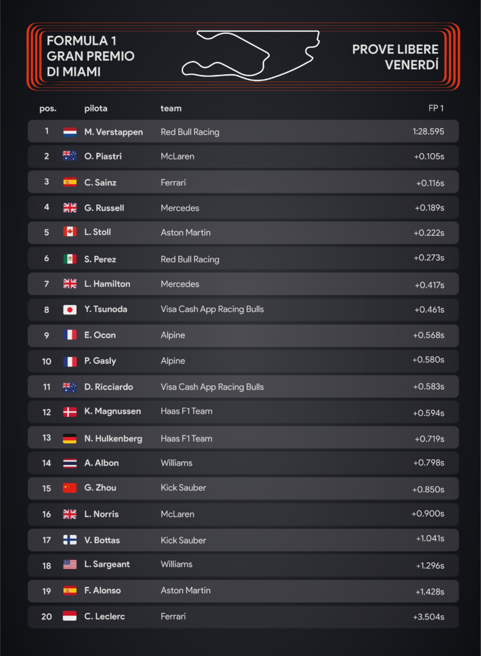Click the China flag next to G. Zhou

pyautogui.click(x=70, y=488)
